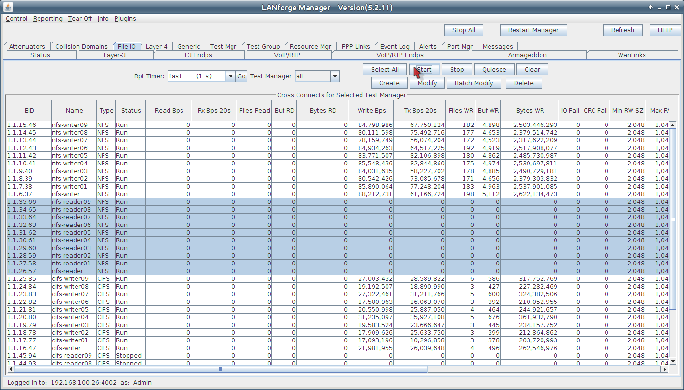Switch to the Test Group tab

click(263, 47)
